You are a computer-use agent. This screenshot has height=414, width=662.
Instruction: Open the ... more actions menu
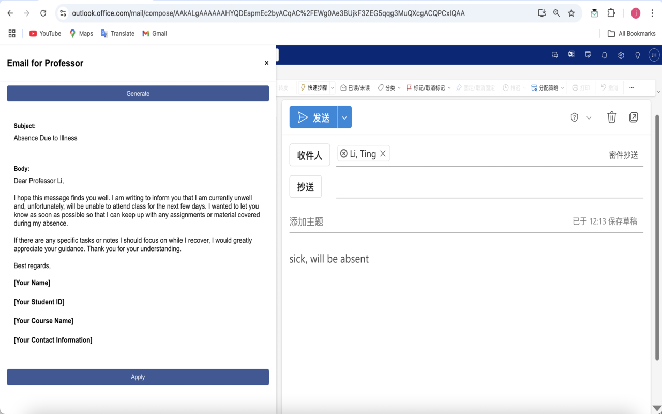631,87
